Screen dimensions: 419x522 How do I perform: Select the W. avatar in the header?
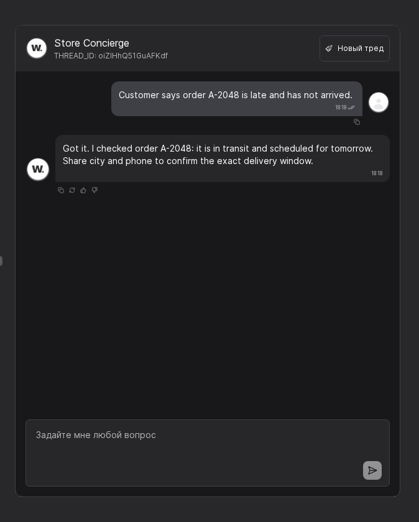[x=37, y=48]
